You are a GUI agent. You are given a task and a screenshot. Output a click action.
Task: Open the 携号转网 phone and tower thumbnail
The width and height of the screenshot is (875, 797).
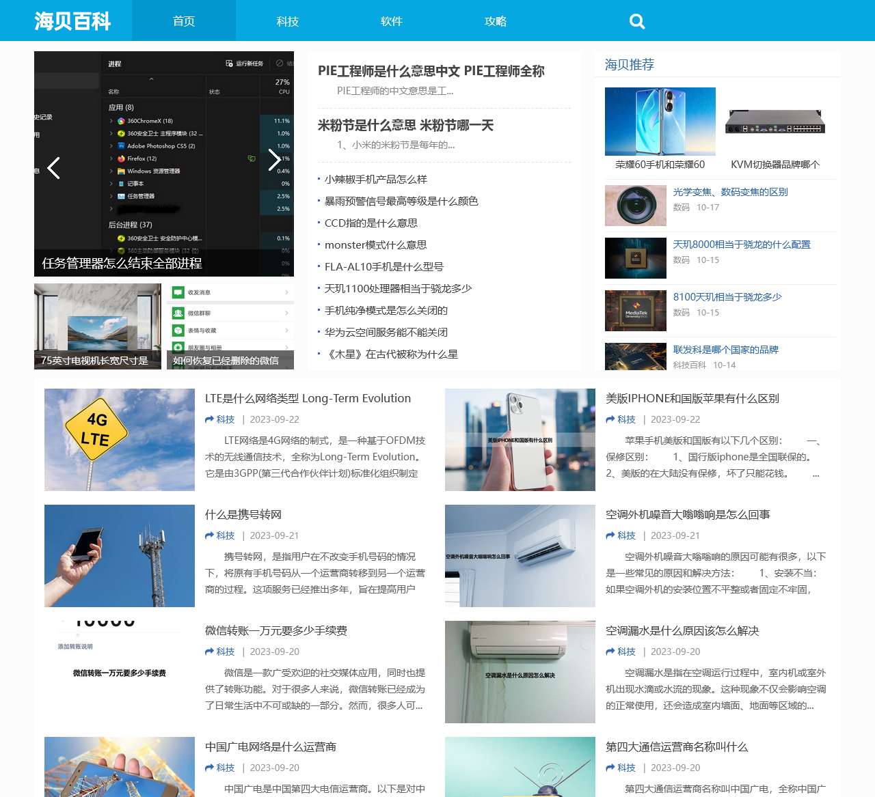click(x=120, y=556)
